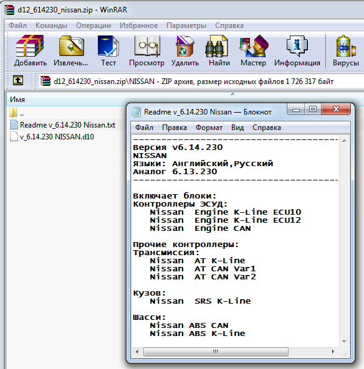The width and height of the screenshot is (364, 369).
Task: Open the Просмотр (View) tool
Action: (146, 50)
